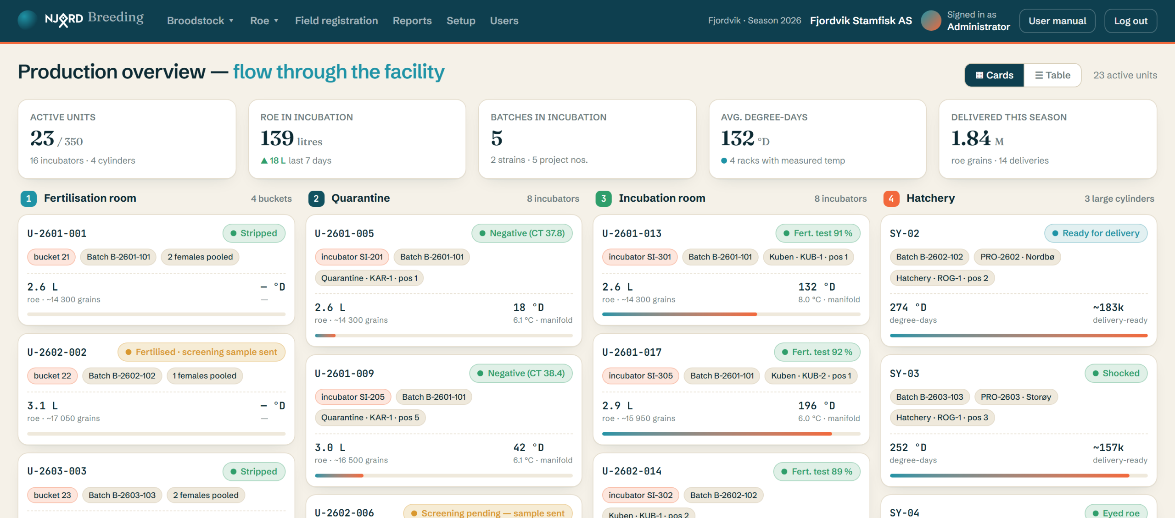Click the Incubation room step 3 badge
This screenshot has height=518, width=1175.
604,198
